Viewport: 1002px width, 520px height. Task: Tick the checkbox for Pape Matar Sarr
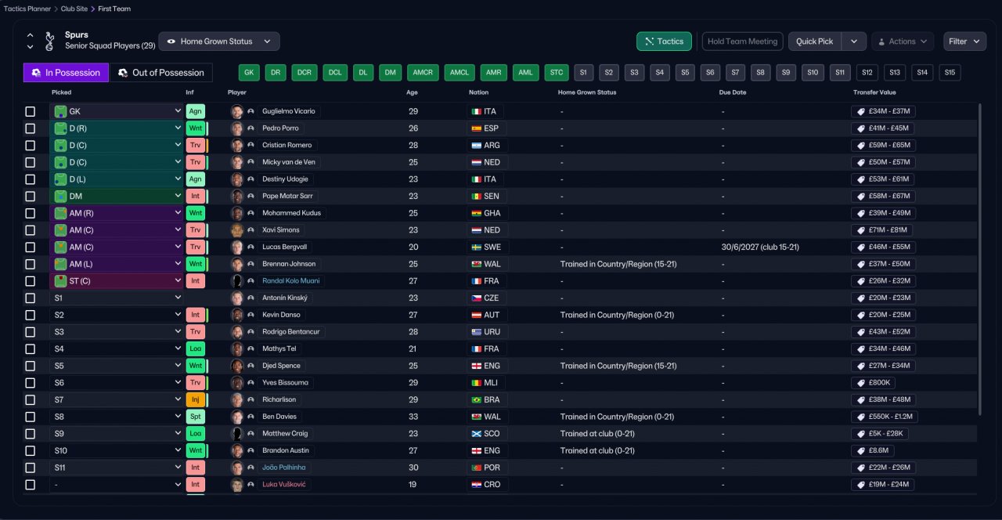pos(31,197)
